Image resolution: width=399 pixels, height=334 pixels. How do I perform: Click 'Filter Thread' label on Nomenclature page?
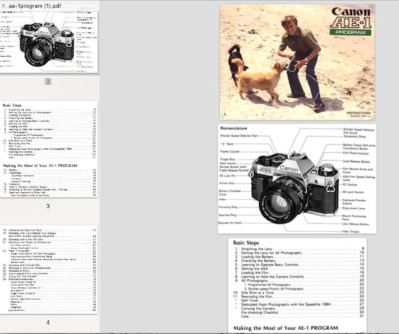[351, 231]
